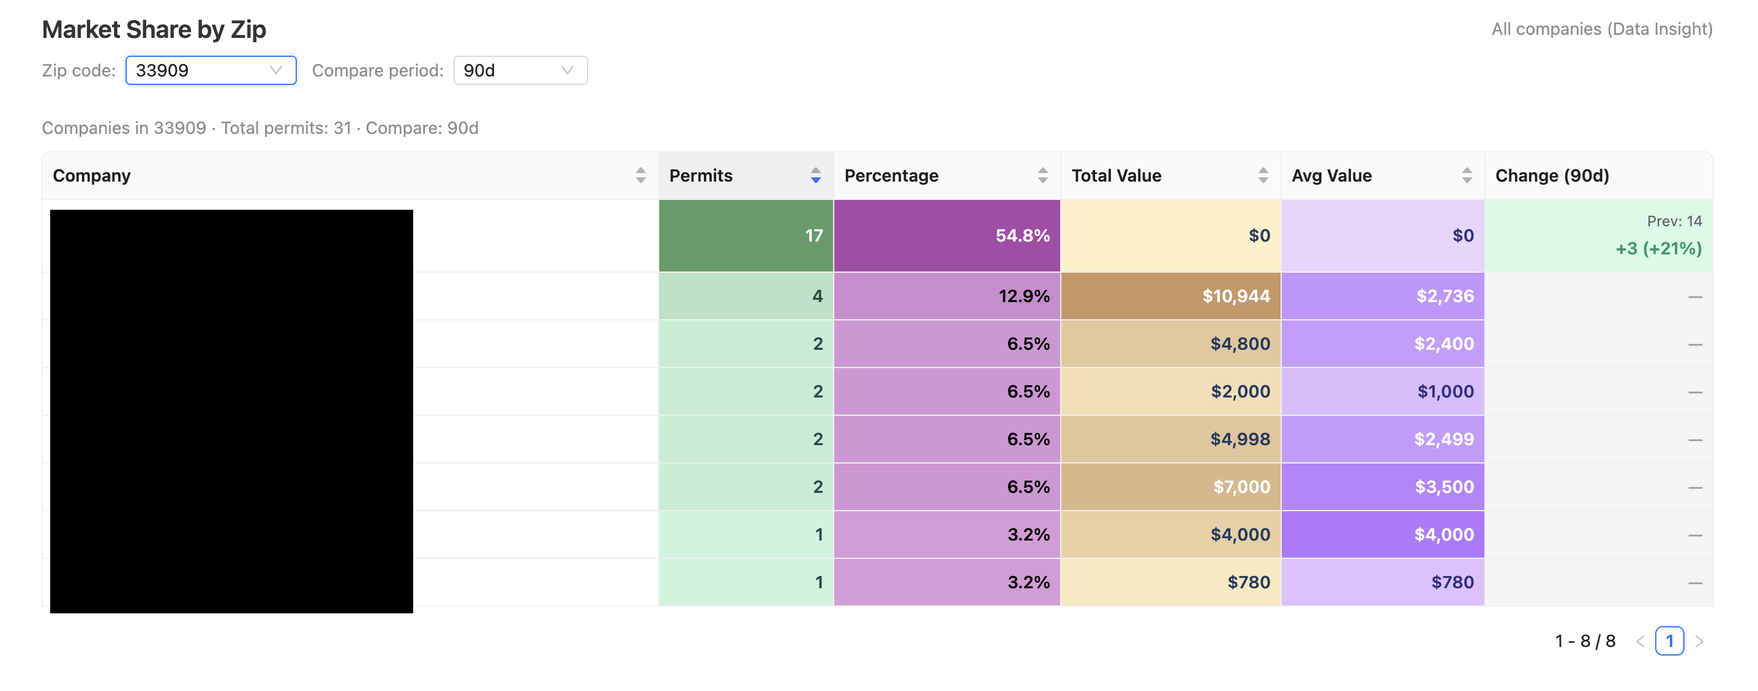Screen dimensions: 1758x691
Task: Click the $780 total value cell
Action: click(1170, 582)
